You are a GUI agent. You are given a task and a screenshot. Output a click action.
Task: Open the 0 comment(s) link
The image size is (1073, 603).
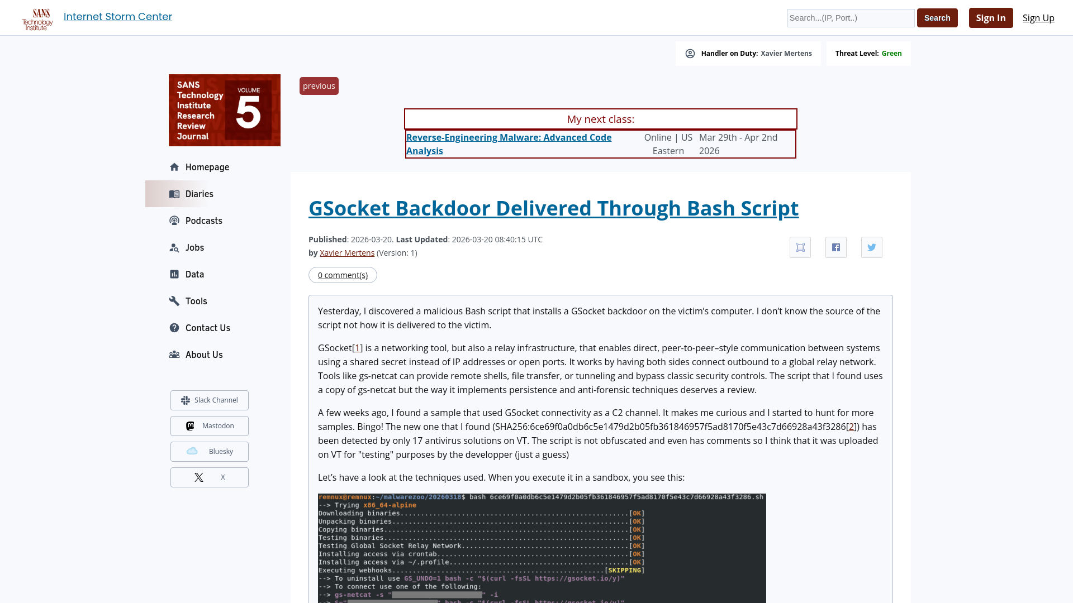(x=343, y=275)
